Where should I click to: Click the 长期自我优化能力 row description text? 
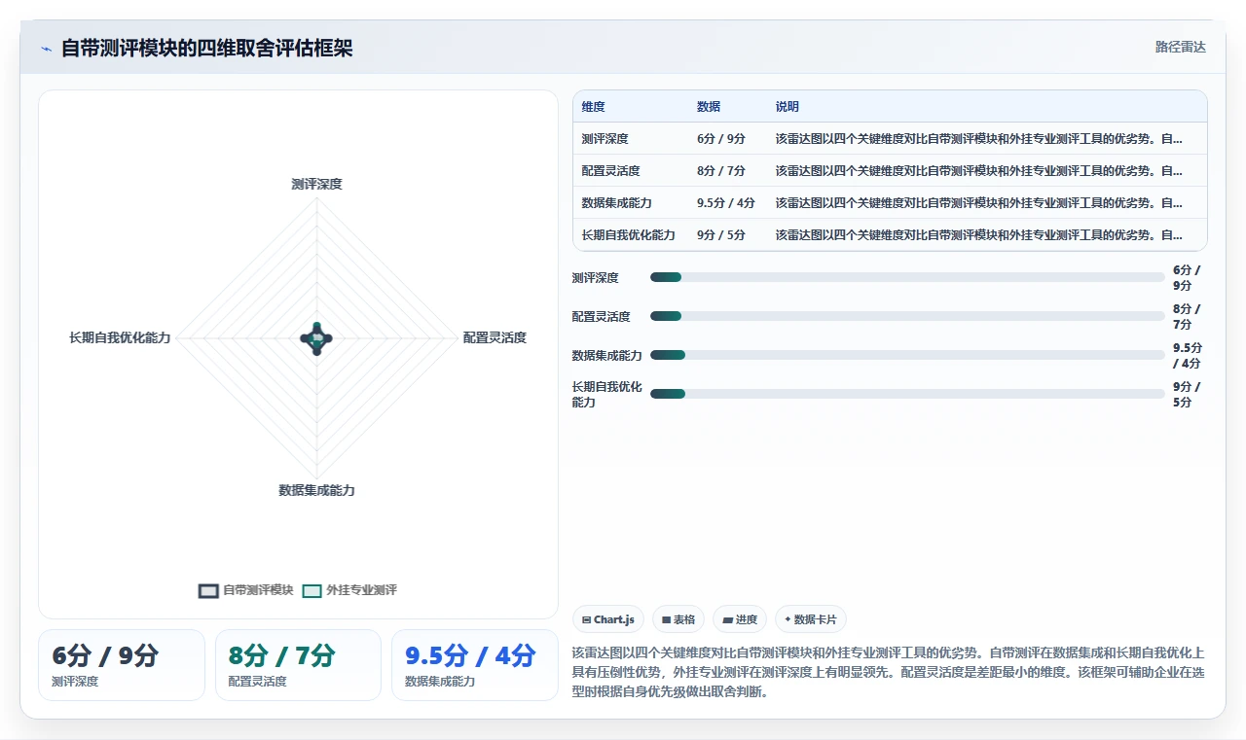tap(979, 235)
